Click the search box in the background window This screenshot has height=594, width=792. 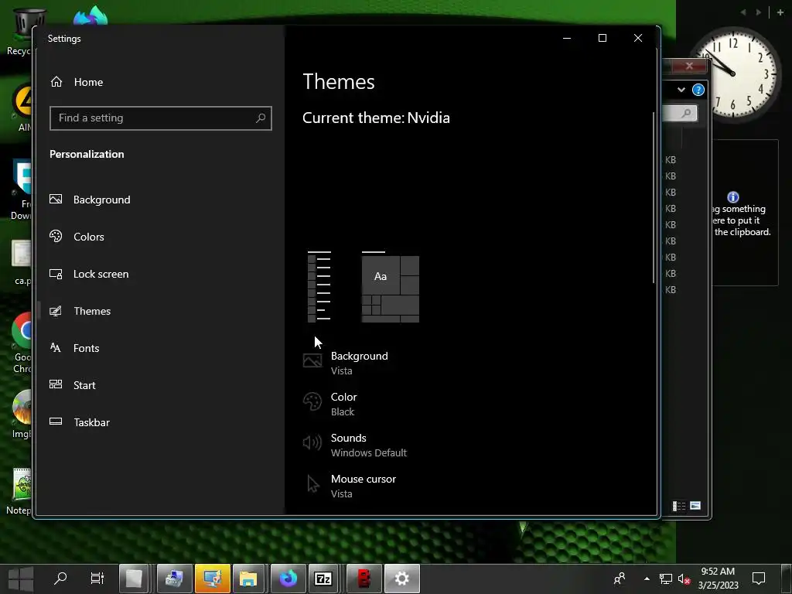tap(680, 113)
